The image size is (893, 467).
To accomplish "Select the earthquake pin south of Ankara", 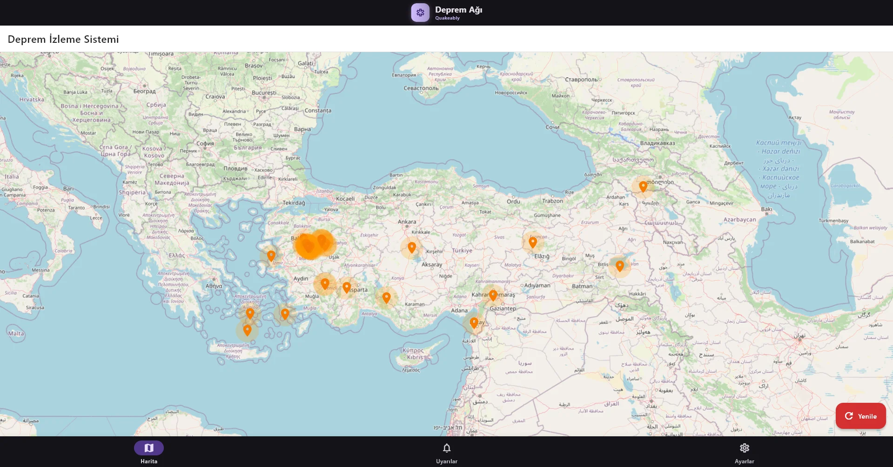I will point(411,247).
